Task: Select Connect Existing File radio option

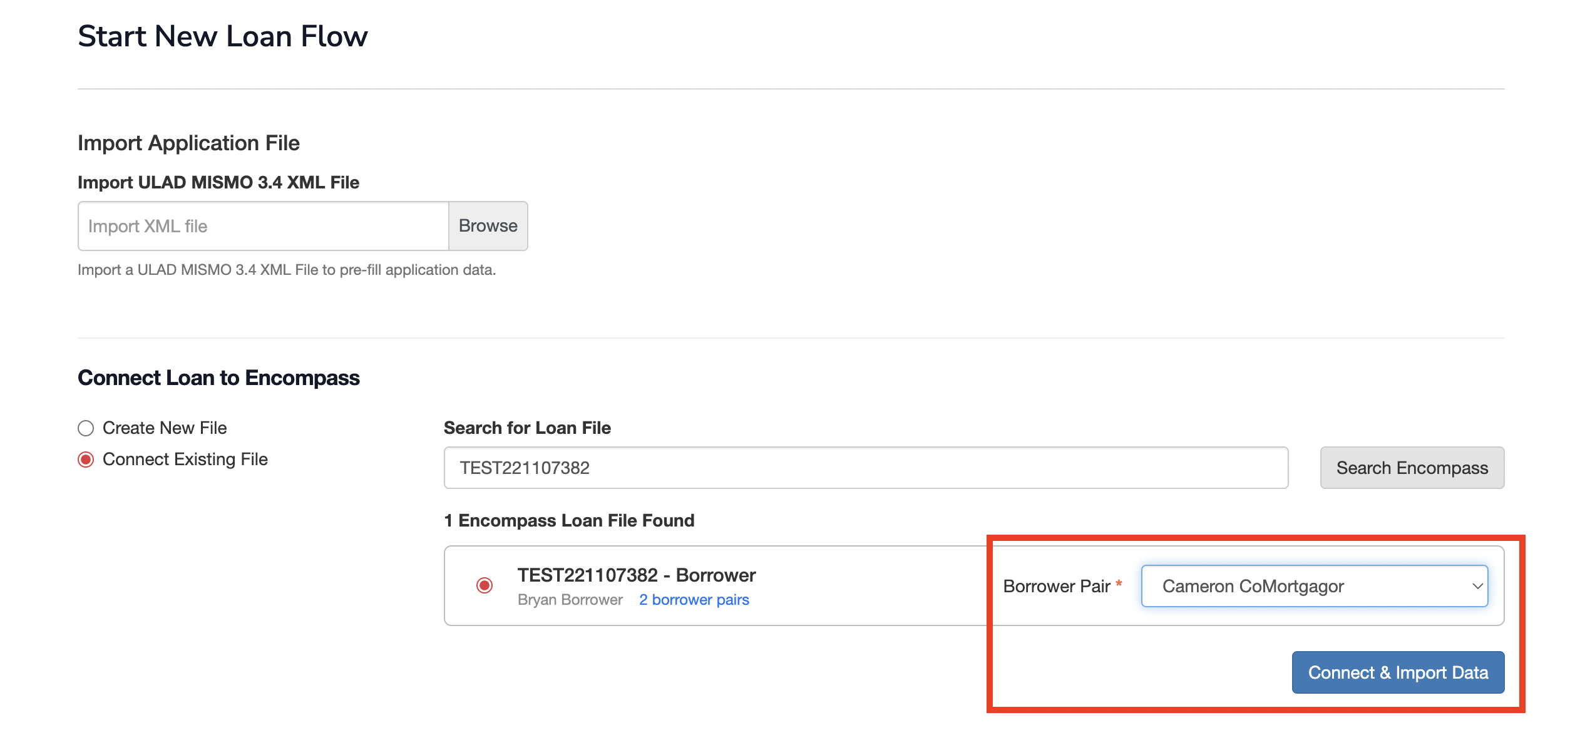Action: [86, 460]
